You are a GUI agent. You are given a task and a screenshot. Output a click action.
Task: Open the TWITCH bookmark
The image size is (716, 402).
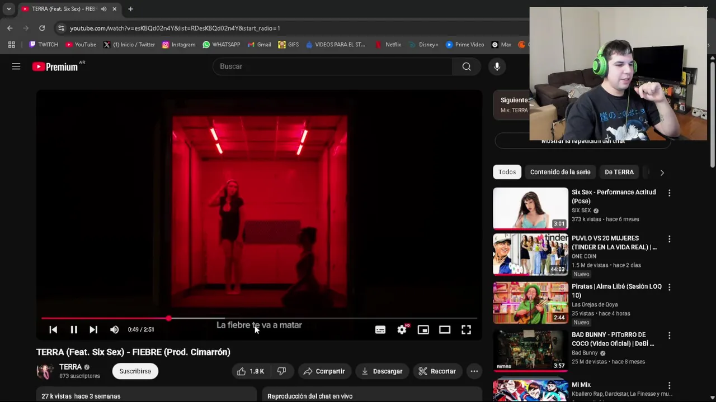44,45
